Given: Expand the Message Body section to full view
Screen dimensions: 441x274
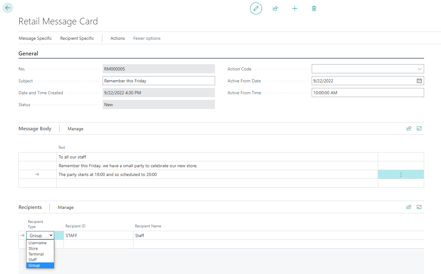Looking at the screenshot, I should point(419,128).
